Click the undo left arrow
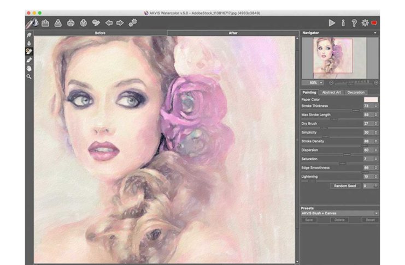Image resolution: width=405 pixels, height=265 pixels. click(x=108, y=23)
